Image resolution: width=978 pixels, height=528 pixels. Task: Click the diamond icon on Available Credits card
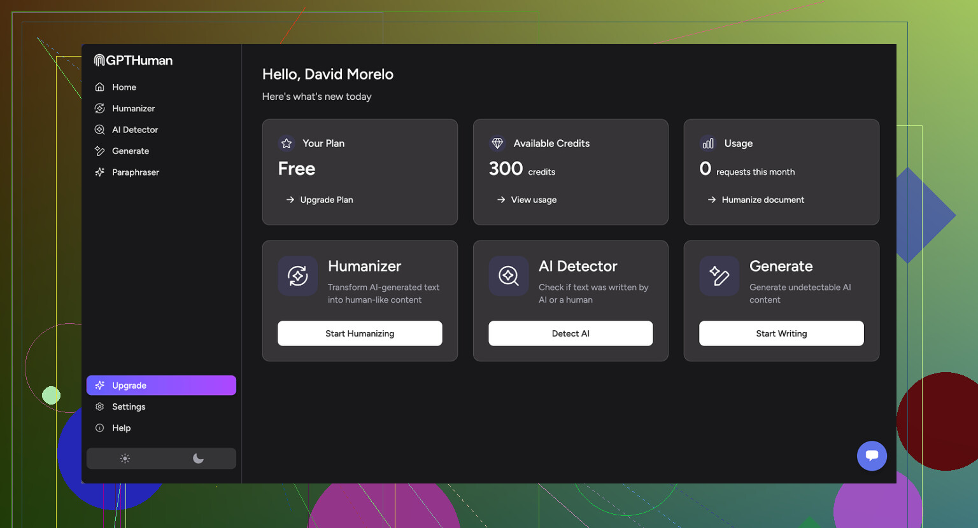[497, 143]
